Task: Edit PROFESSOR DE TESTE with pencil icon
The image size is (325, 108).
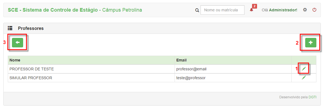Action: (x=304, y=69)
